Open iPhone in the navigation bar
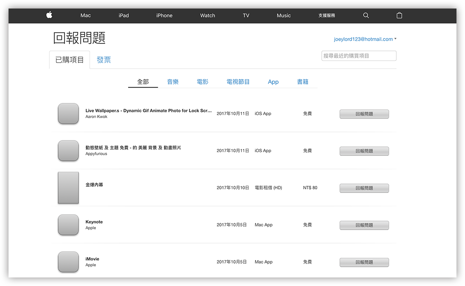Viewport: 465px width, 286px height. [164, 15]
